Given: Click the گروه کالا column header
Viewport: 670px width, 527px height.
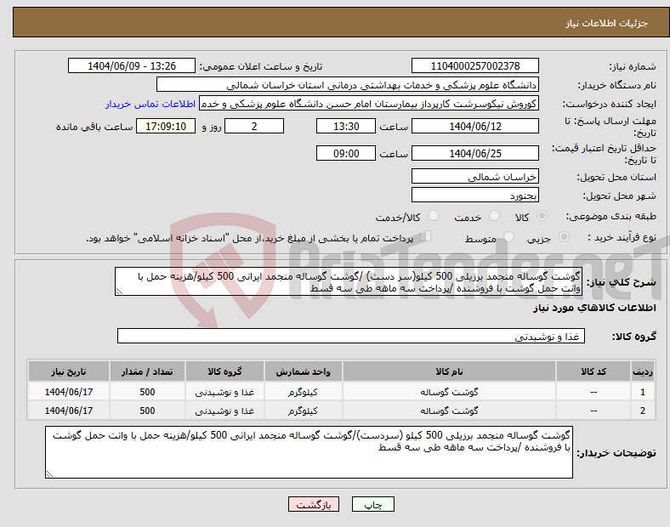Looking at the screenshot, I should point(224,371).
